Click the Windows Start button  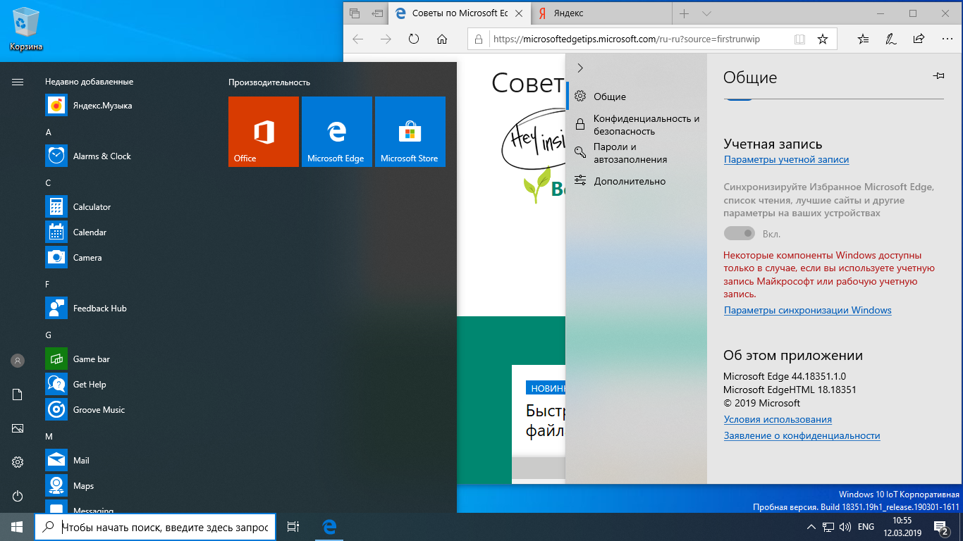coord(17,527)
